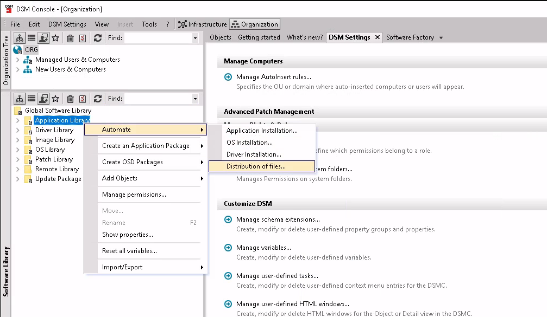Switch to the Objects tab
547x317 pixels.
click(221, 37)
